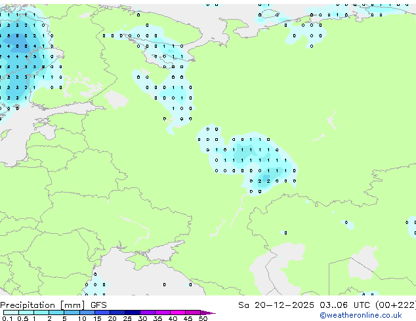Click the 'Precipitation [mm]' title text

42,305
